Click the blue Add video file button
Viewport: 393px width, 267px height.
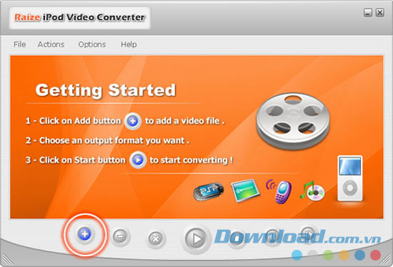click(85, 234)
